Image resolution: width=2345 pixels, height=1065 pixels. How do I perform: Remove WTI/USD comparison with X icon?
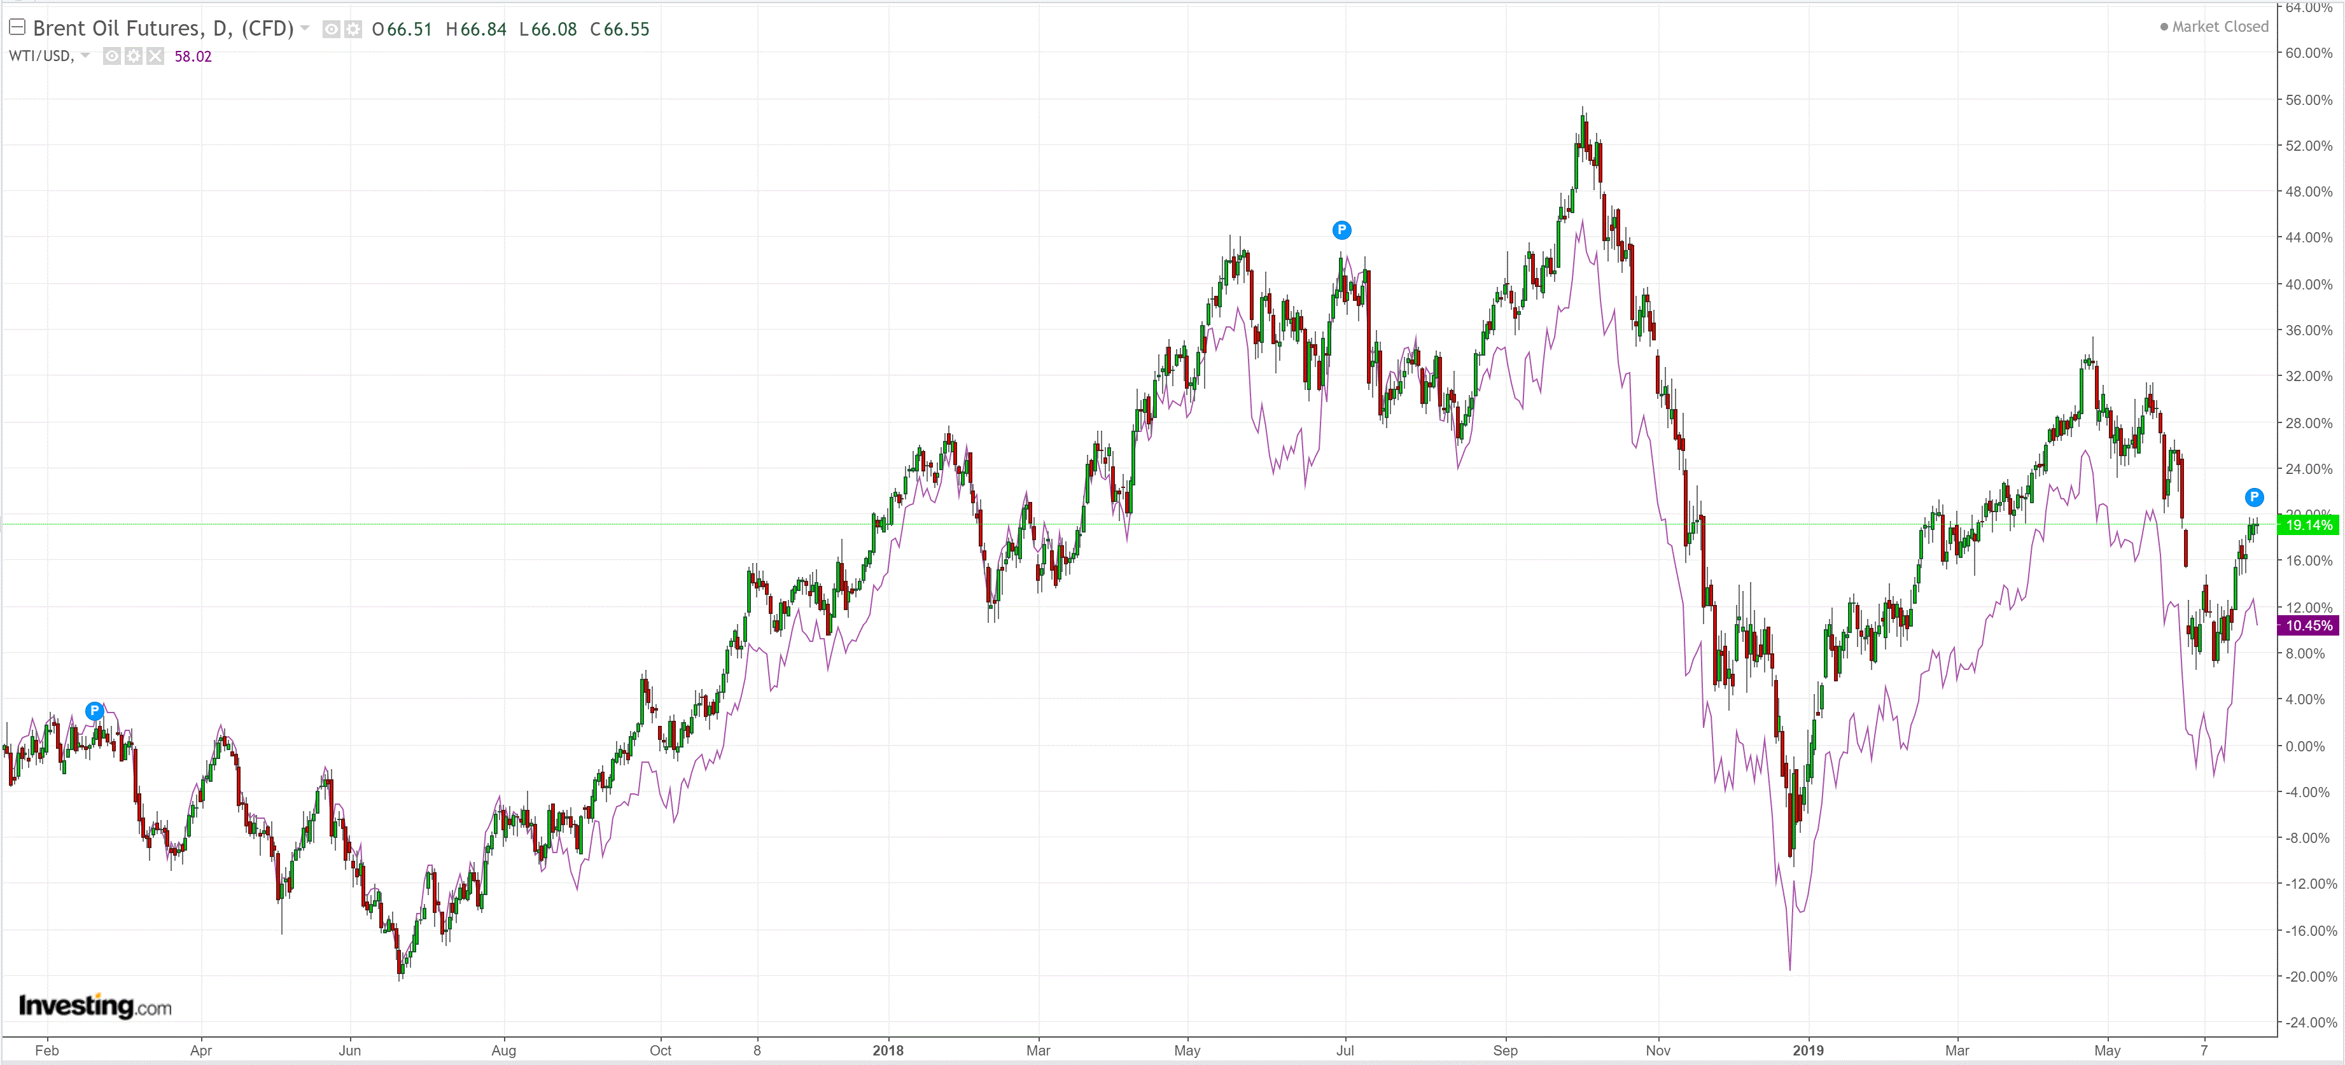pos(156,57)
